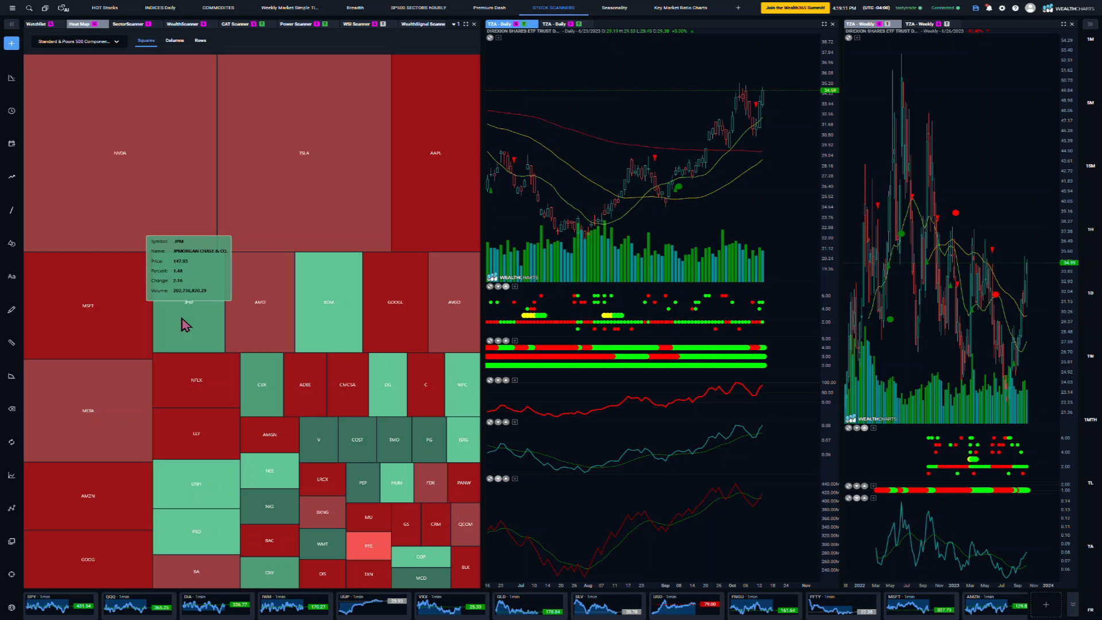Maximize the heat map panel
Image resolution: width=1102 pixels, height=620 pixels.
tap(465, 24)
